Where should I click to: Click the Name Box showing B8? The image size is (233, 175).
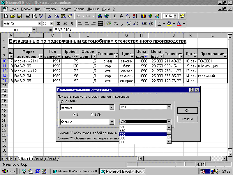coord(16,30)
